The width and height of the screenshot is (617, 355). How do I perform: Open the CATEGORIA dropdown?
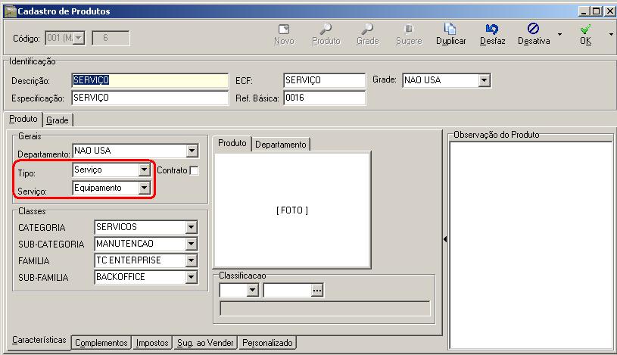point(191,227)
